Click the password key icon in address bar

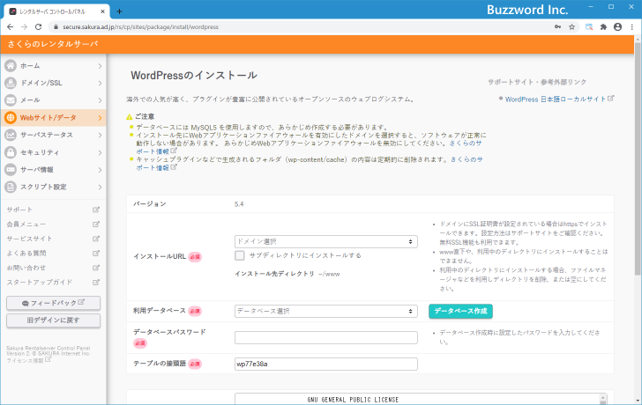pos(557,27)
